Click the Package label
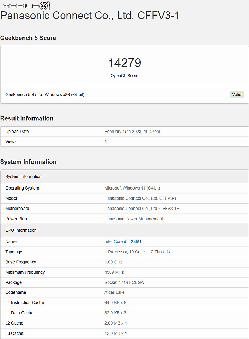 tap(13, 283)
